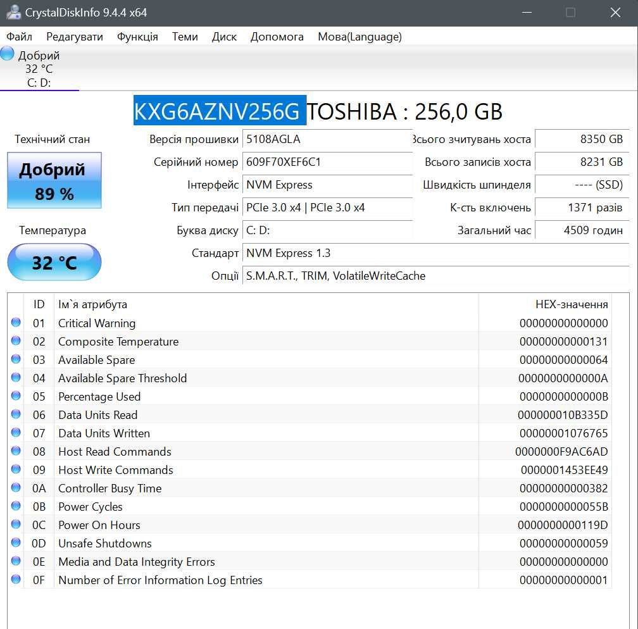Click the 32 °C temperature button
Viewport: 638px width, 629px height.
[x=54, y=262]
